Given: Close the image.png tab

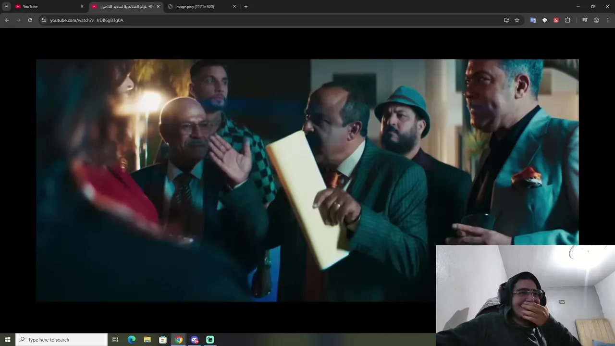Looking at the screenshot, I should tap(234, 6).
